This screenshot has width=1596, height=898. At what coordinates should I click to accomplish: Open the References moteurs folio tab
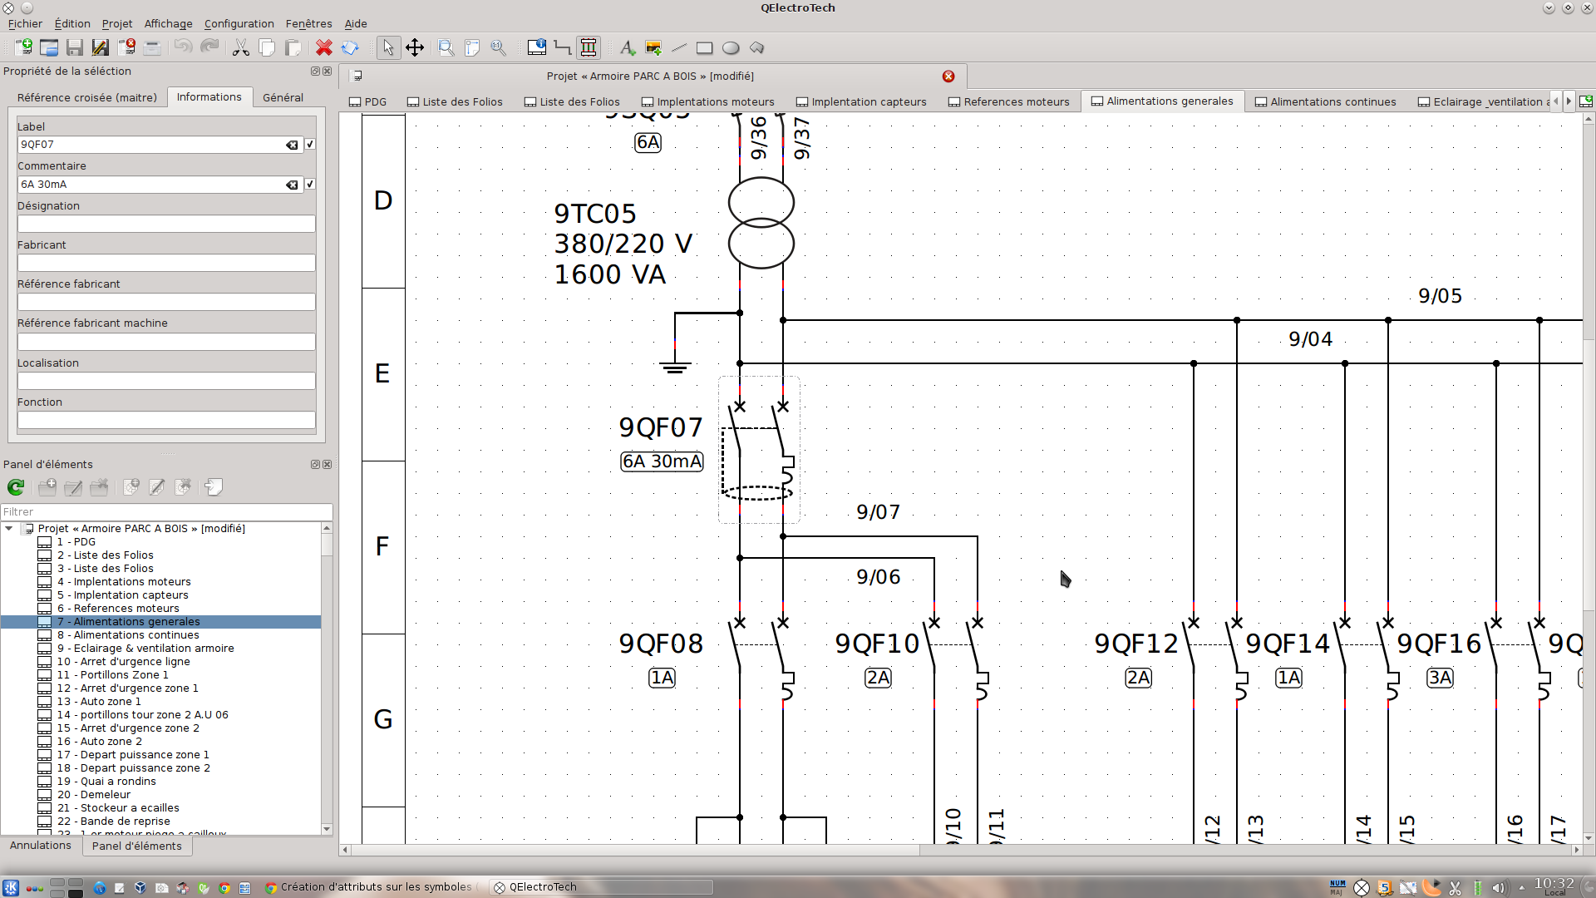[x=1008, y=101]
